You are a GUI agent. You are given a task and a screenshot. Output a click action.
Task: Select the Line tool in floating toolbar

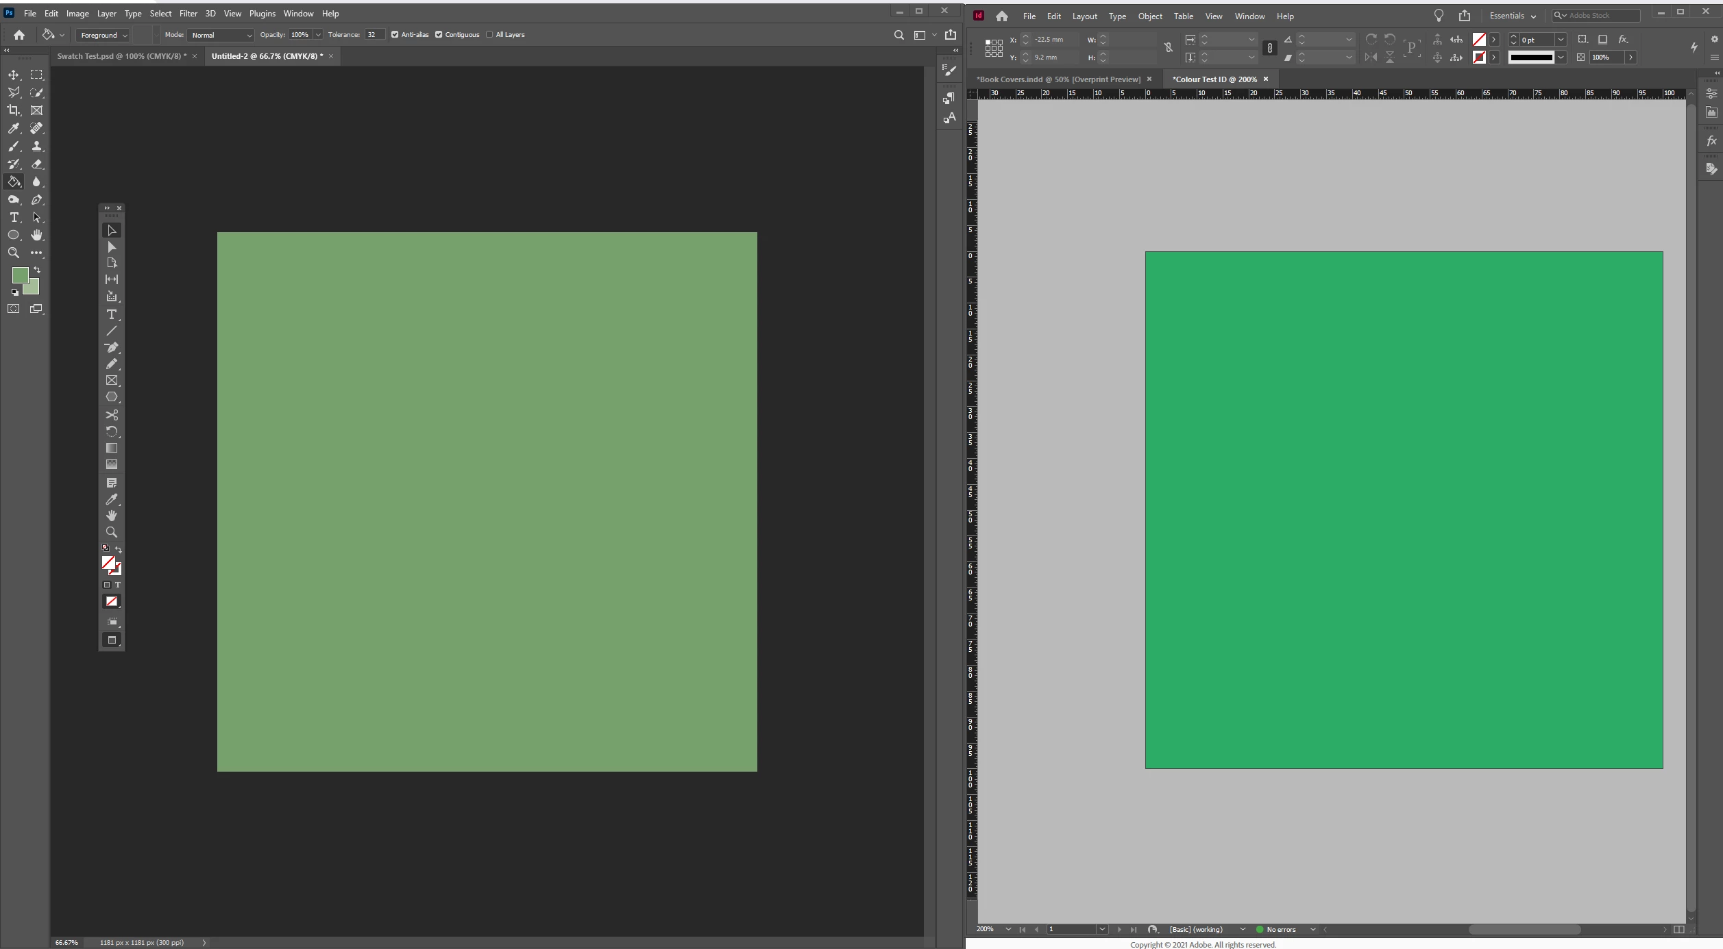tap(112, 331)
